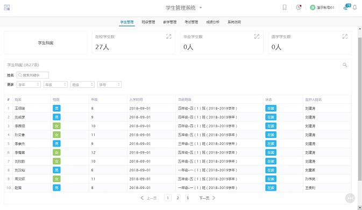The height and width of the screenshot is (210, 362).
Task: Expand the 退学学生数 card
Action: 345,36
